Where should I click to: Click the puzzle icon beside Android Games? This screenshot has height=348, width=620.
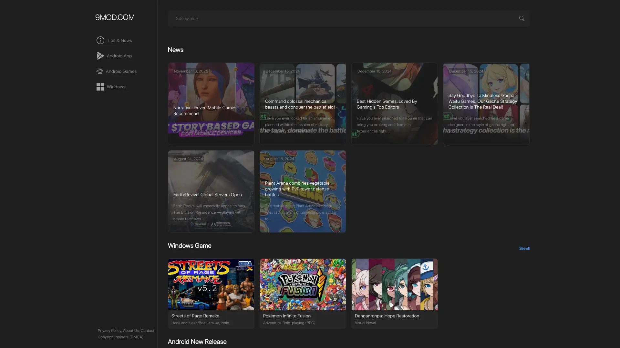tap(100, 71)
